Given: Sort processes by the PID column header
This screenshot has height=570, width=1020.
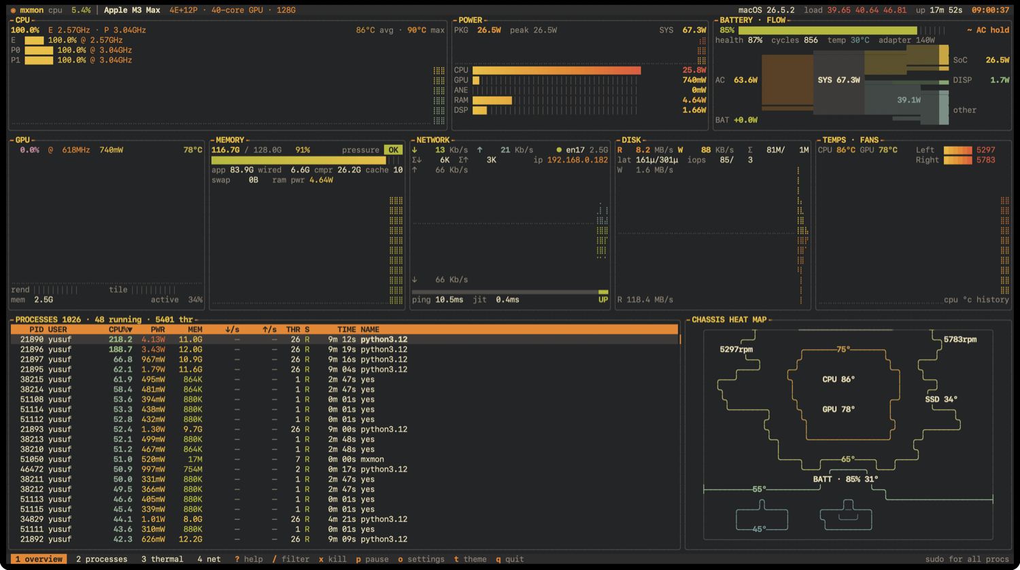Looking at the screenshot, I should (x=37, y=329).
